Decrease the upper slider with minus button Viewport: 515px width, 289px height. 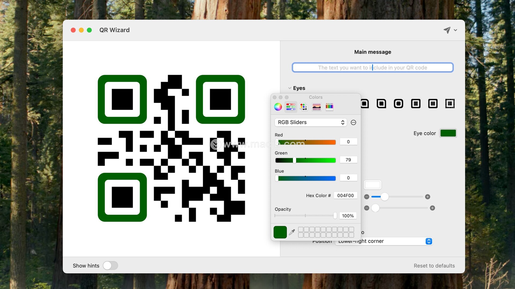pyautogui.click(x=367, y=197)
